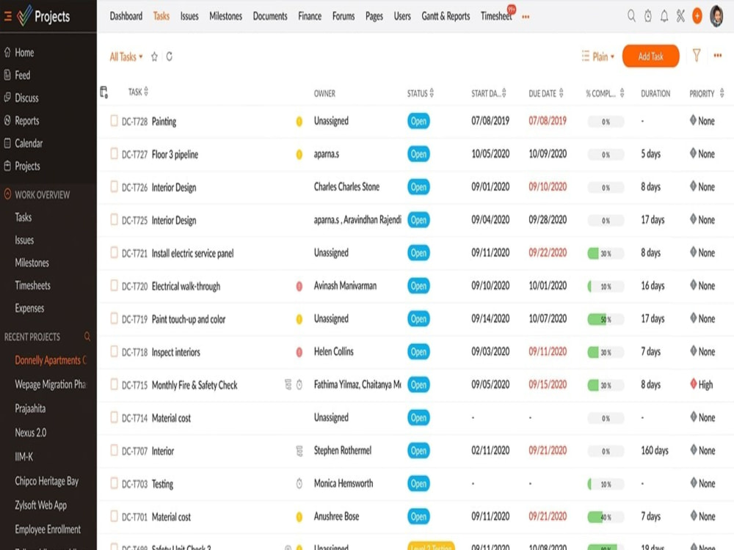
Task: Click the Projects logo in header
Action: coord(43,16)
